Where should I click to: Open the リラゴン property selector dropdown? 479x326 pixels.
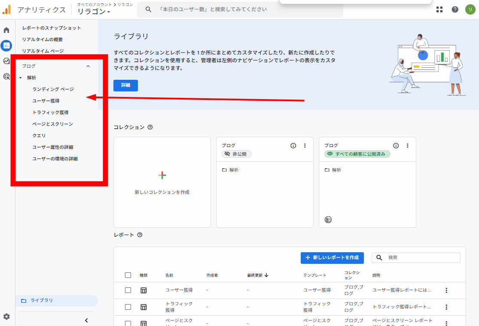[94, 12]
